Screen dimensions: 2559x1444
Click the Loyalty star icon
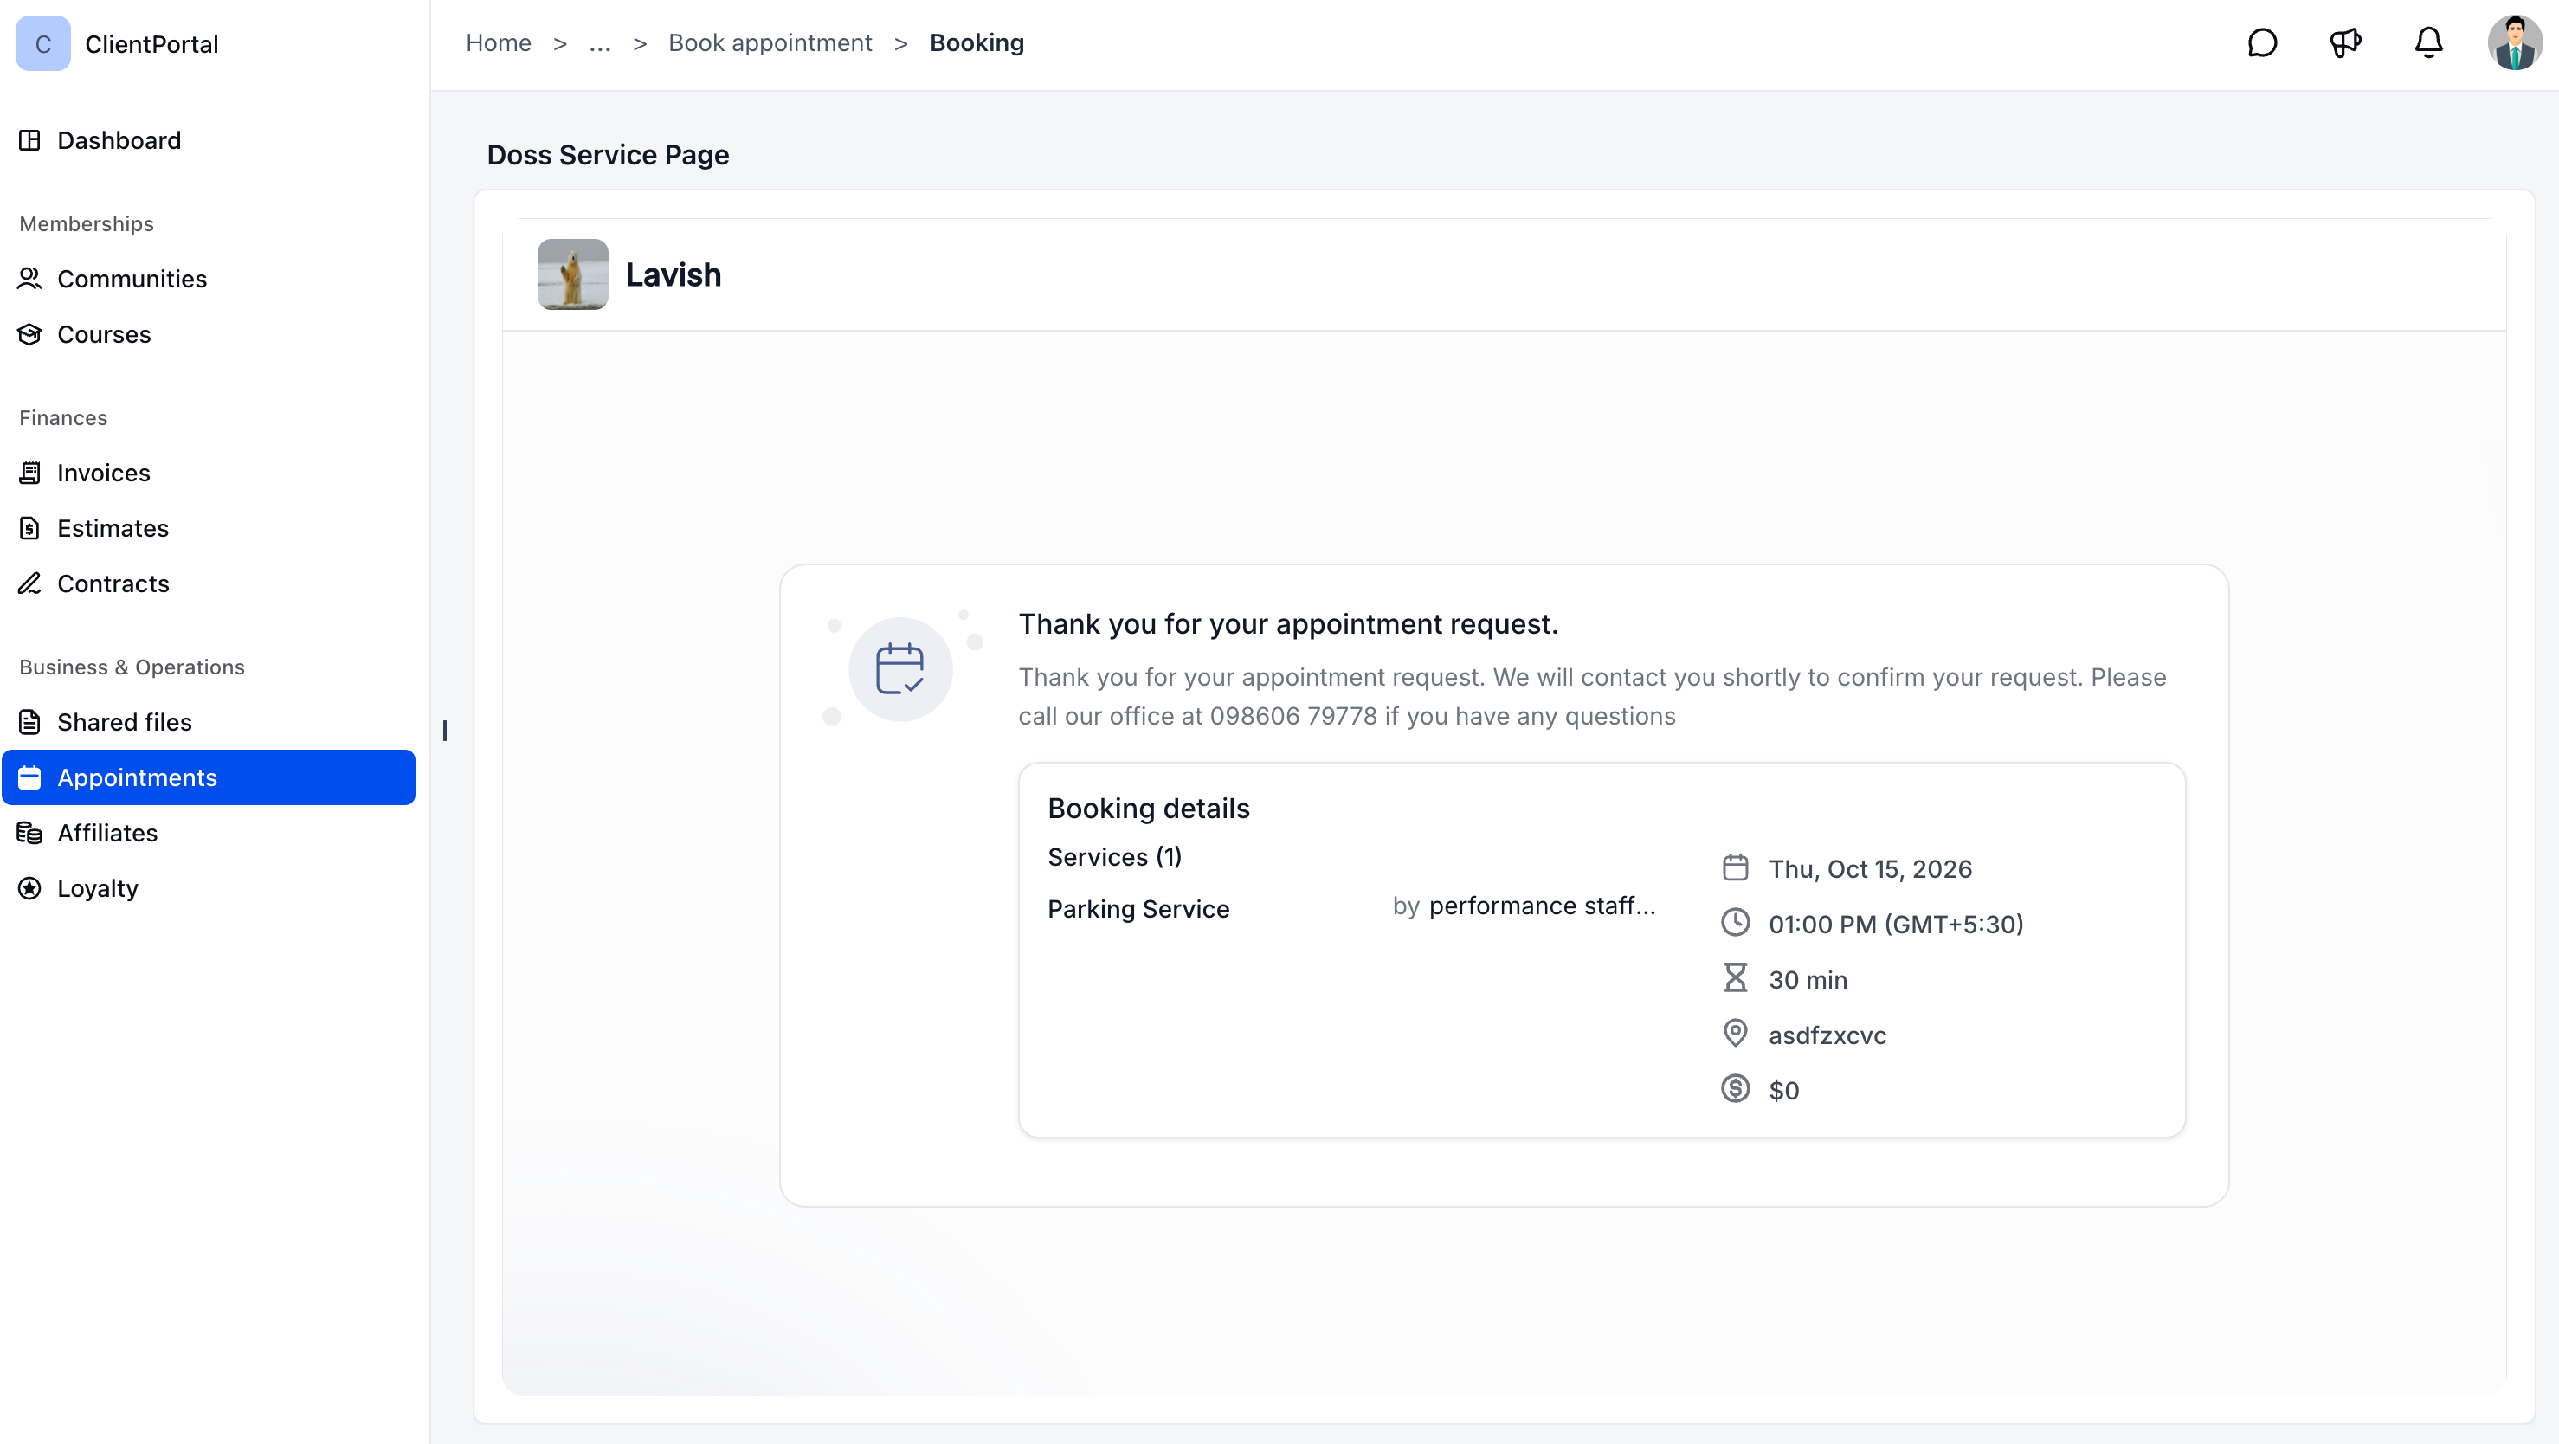coord(29,889)
